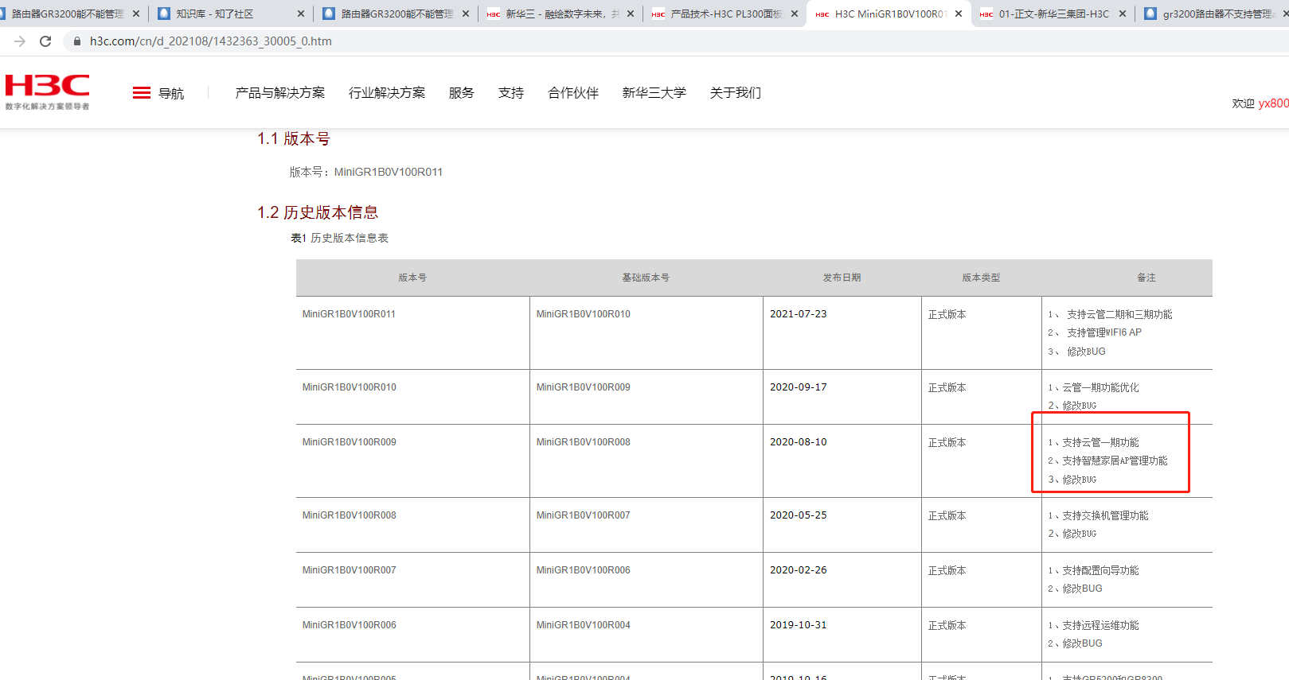This screenshot has height=680, width=1289.
Task: Click 正式版本 in the 2020-05-25 row
Action: coord(947,516)
